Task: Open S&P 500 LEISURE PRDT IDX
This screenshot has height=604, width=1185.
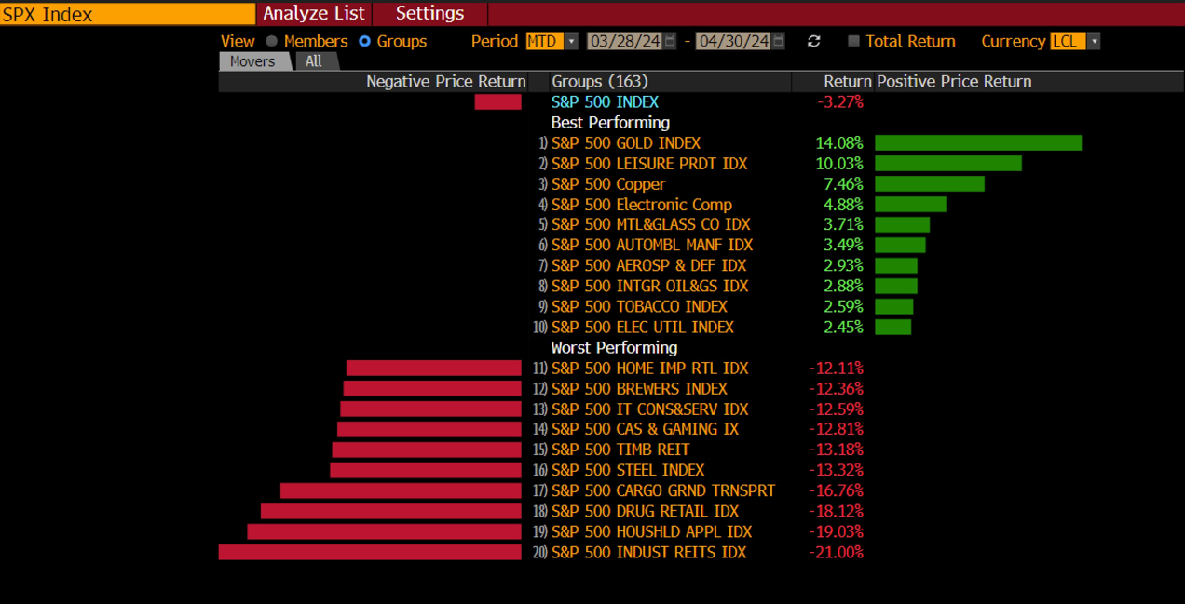Action: (648, 164)
